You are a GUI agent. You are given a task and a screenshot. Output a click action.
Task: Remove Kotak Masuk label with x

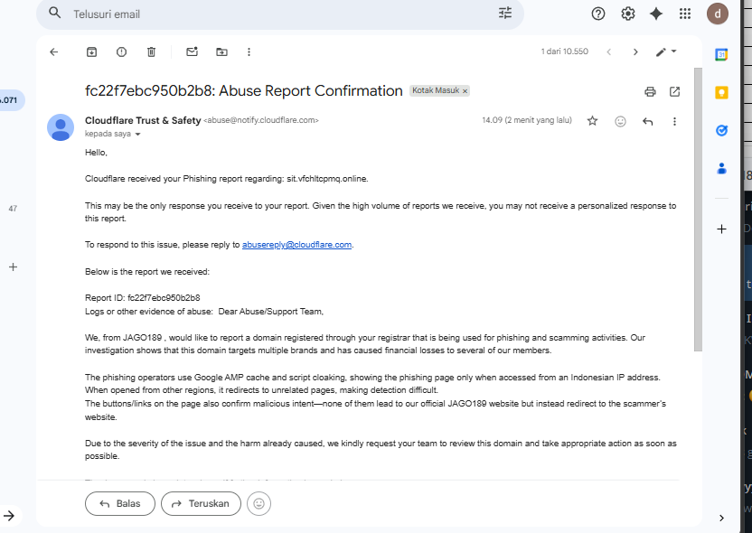(x=465, y=91)
